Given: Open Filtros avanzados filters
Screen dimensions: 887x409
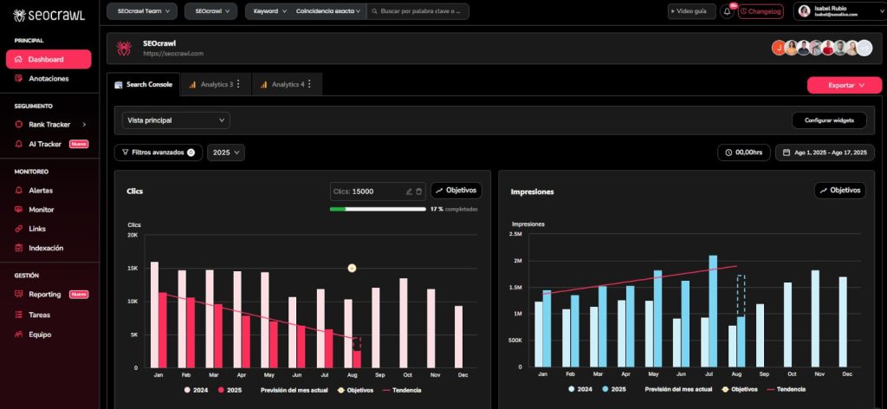Looking at the screenshot, I should tap(159, 153).
